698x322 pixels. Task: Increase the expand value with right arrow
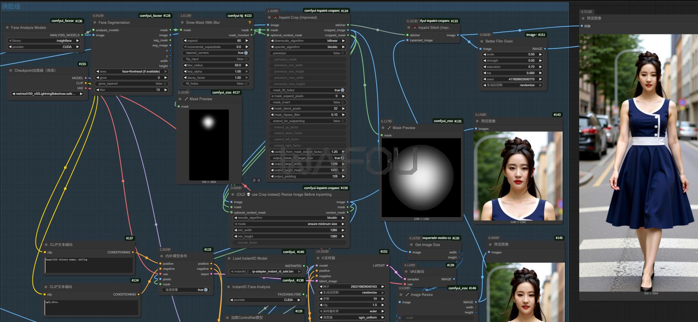(x=247, y=41)
